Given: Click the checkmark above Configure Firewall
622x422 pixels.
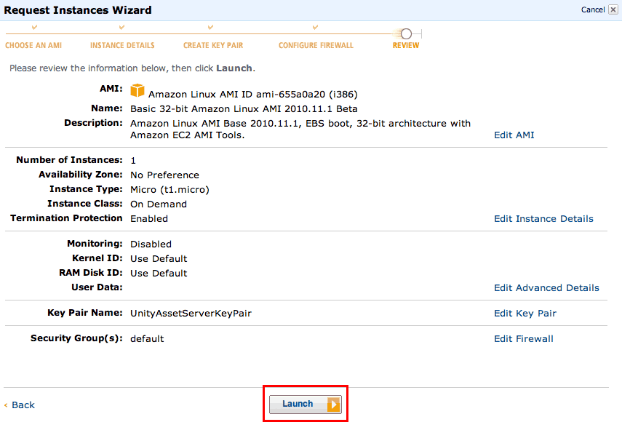Looking at the screenshot, I should (315, 28).
